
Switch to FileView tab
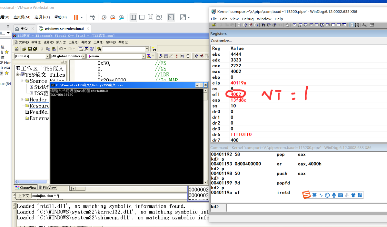[x=47, y=188]
